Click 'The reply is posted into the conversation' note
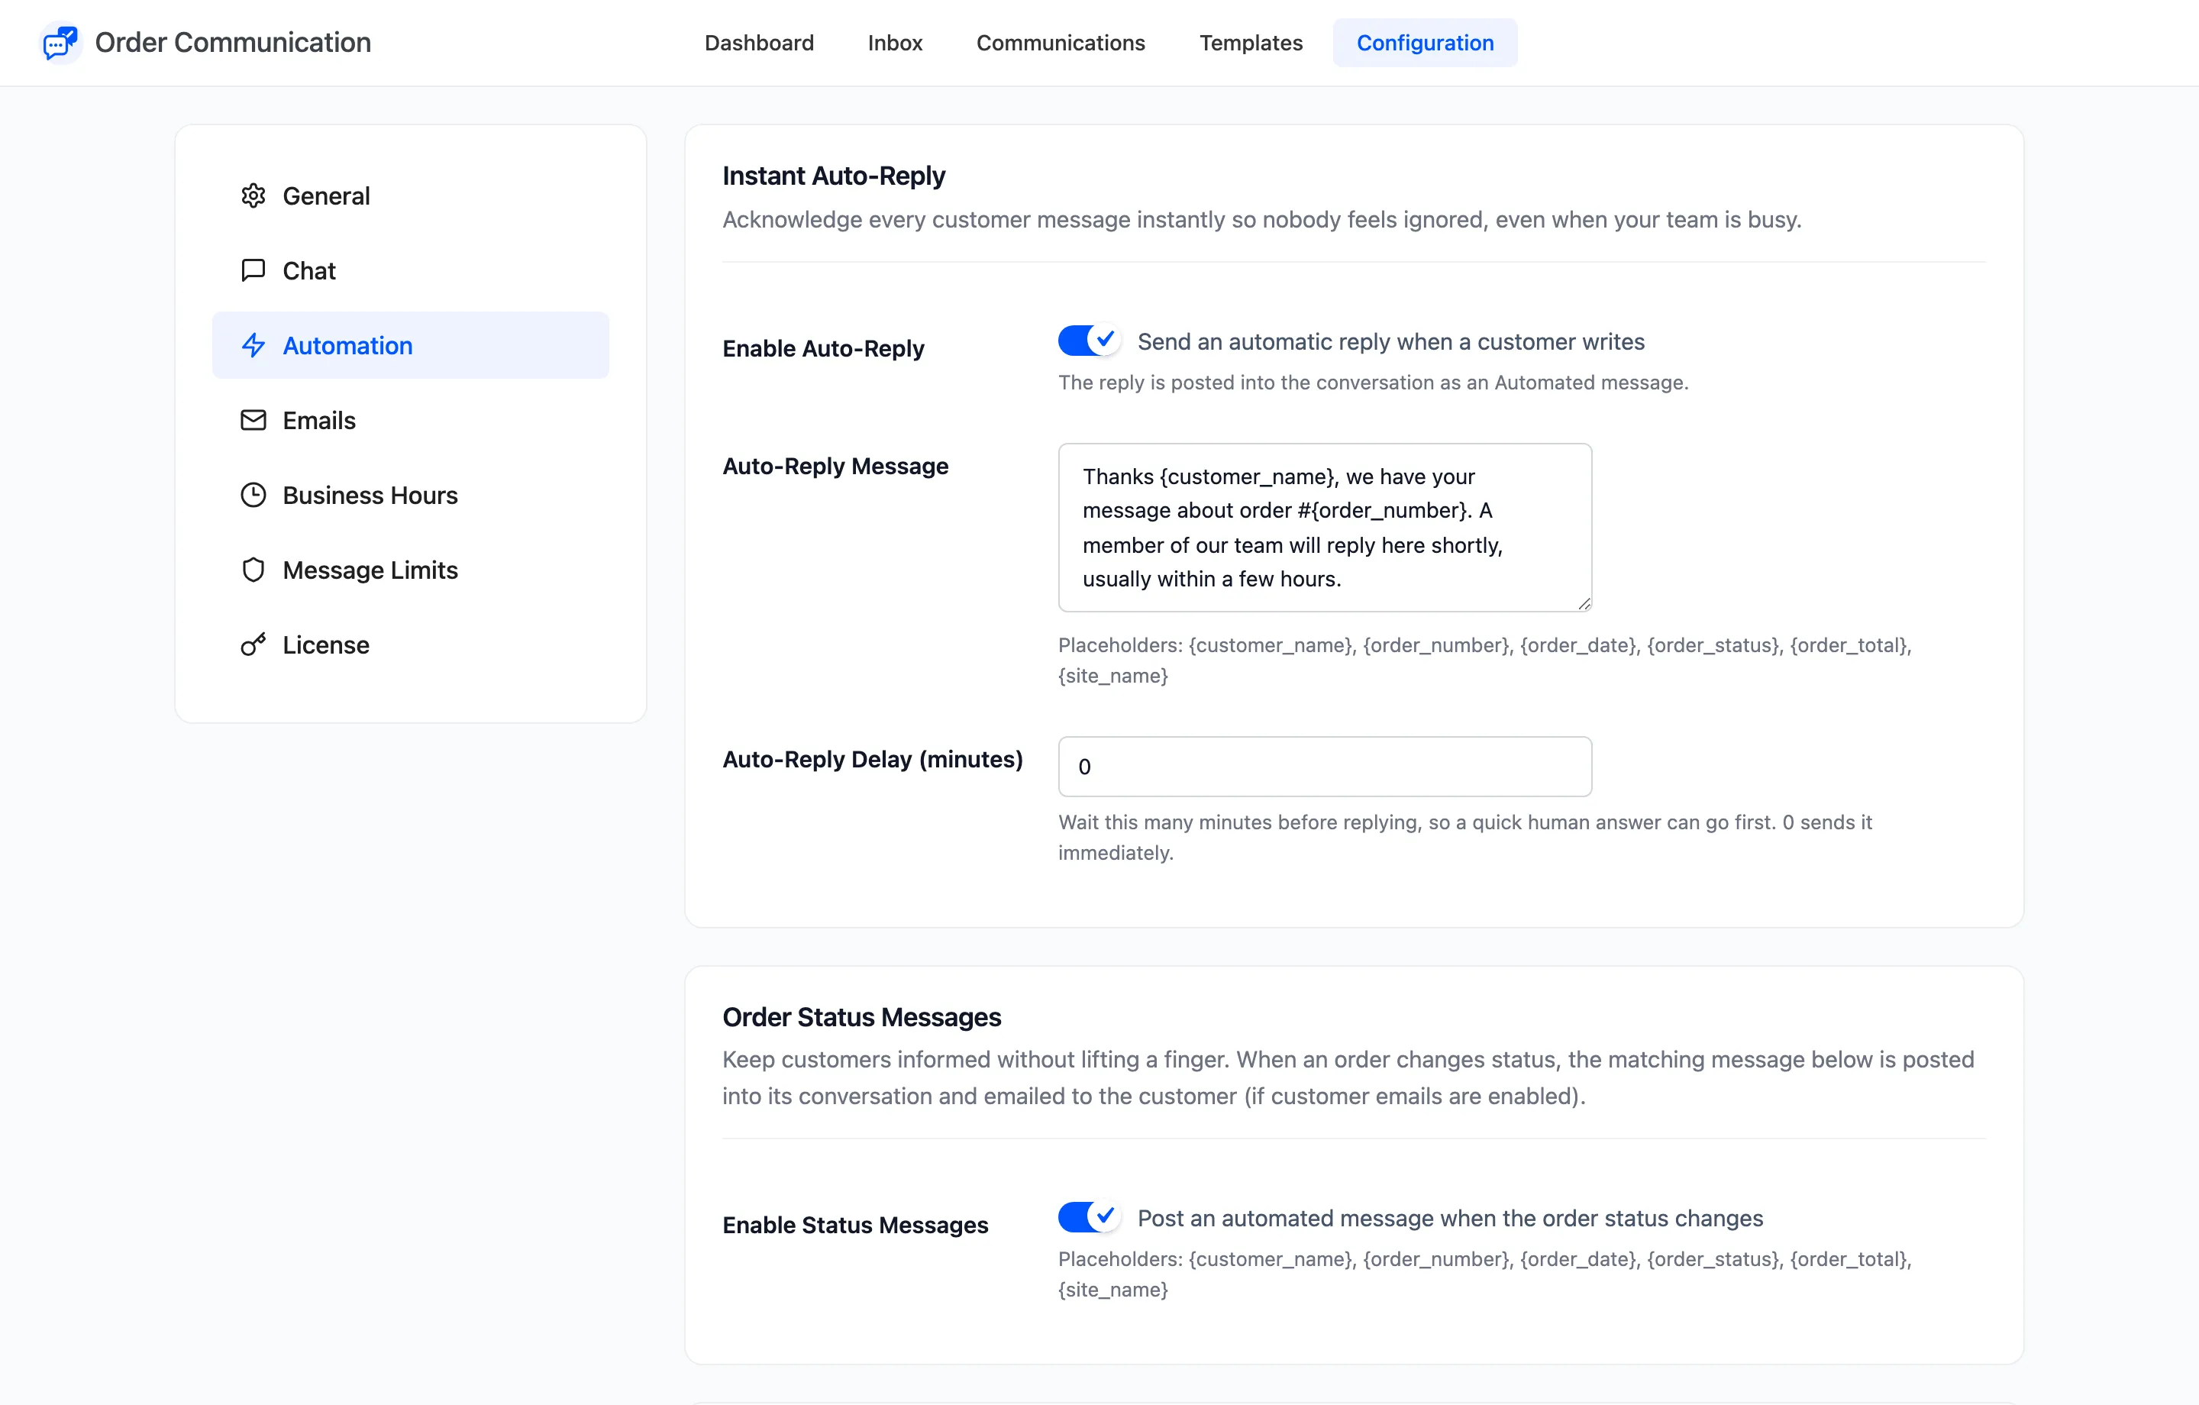The image size is (2199, 1405). coord(1373,383)
